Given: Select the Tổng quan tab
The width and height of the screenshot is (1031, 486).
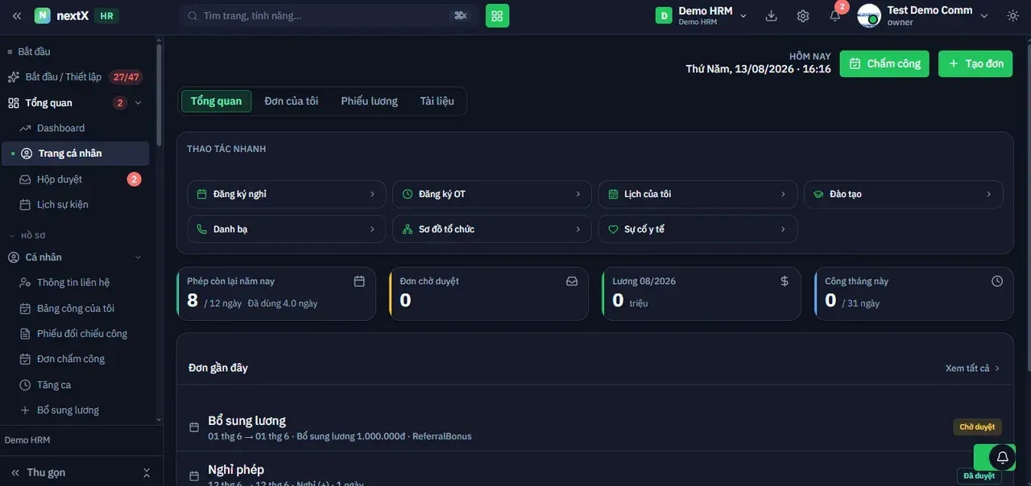Looking at the screenshot, I should pos(216,101).
